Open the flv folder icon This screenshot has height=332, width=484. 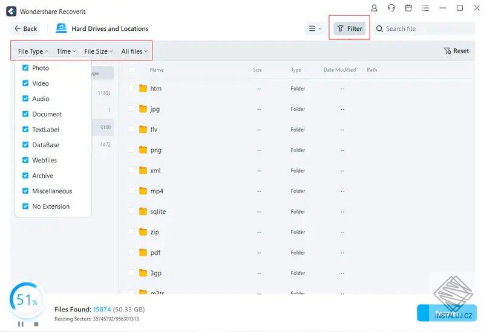point(143,129)
